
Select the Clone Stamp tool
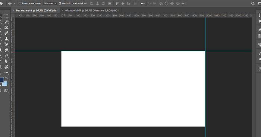(6, 39)
